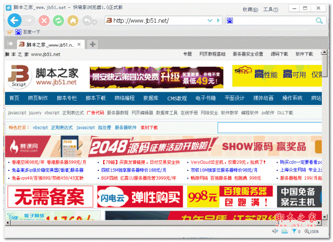Open the 工具(T) menu
Viewport: 333px width, 242px height.
pos(271,9)
